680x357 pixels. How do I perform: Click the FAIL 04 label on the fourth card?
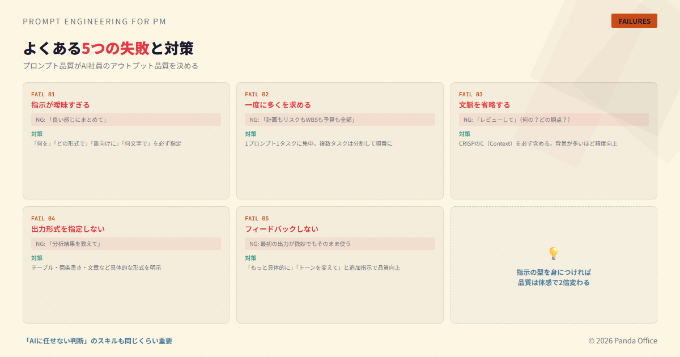click(42, 218)
